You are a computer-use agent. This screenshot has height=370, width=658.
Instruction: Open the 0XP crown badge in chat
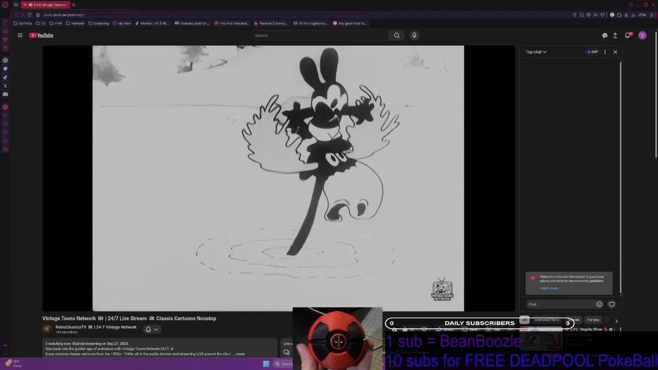pos(593,52)
